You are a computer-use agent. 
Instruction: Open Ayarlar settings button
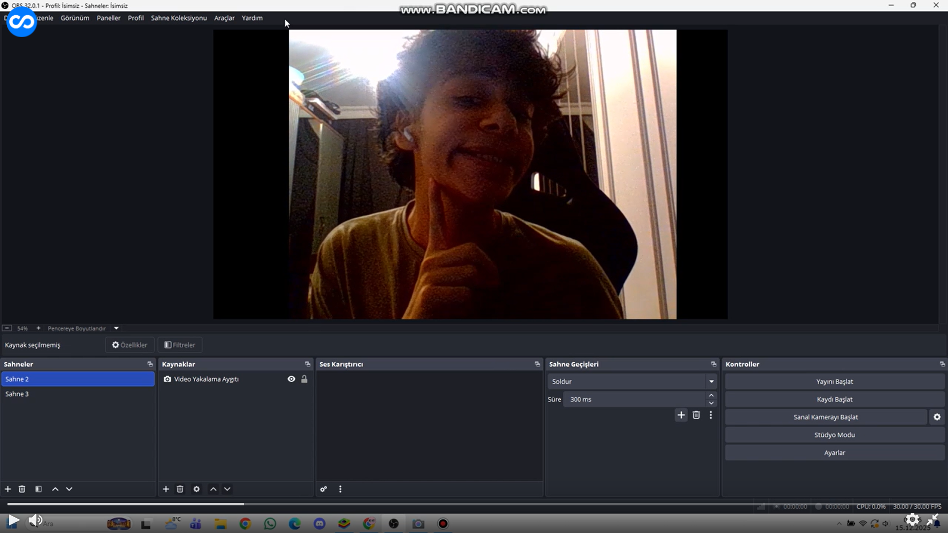click(834, 453)
